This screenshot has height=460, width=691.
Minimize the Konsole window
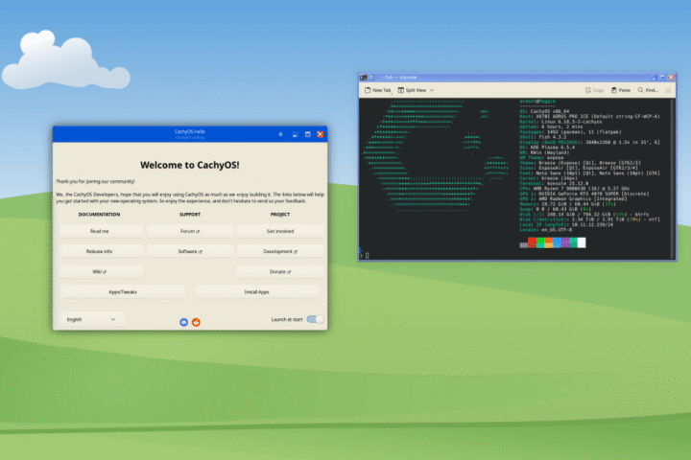click(x=655, y=78)
